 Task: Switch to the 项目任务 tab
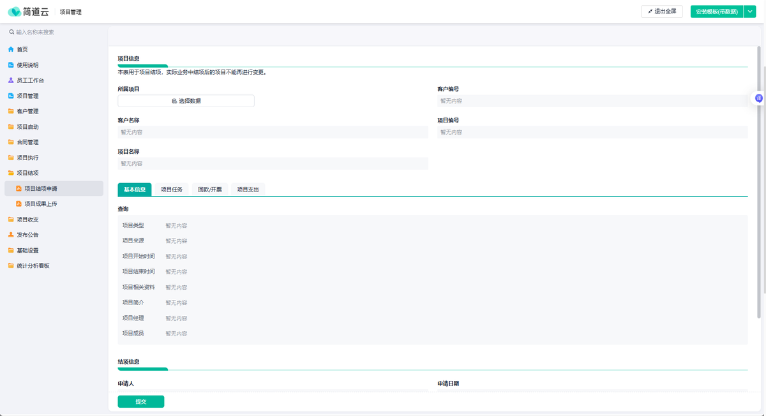coord(172,189)
